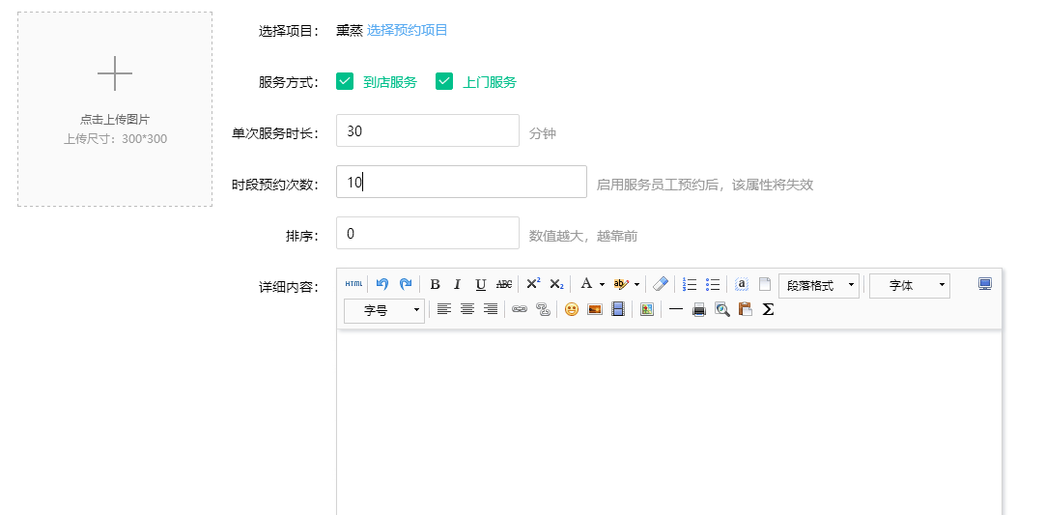Apply font color with A icon
Screen dimensions: 1045x515
[x=586, y=284]
